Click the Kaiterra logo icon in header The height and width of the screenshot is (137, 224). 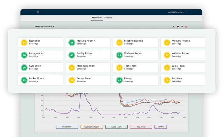point(38,12)
